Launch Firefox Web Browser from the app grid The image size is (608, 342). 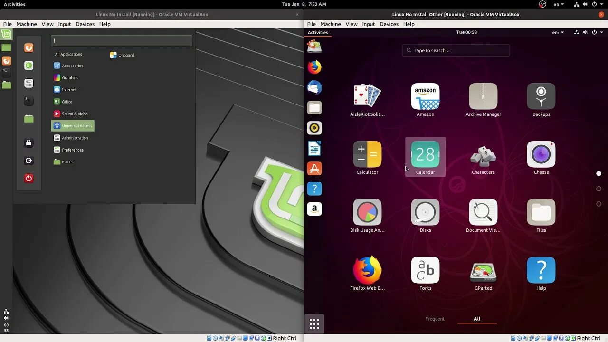click(367, 274)
